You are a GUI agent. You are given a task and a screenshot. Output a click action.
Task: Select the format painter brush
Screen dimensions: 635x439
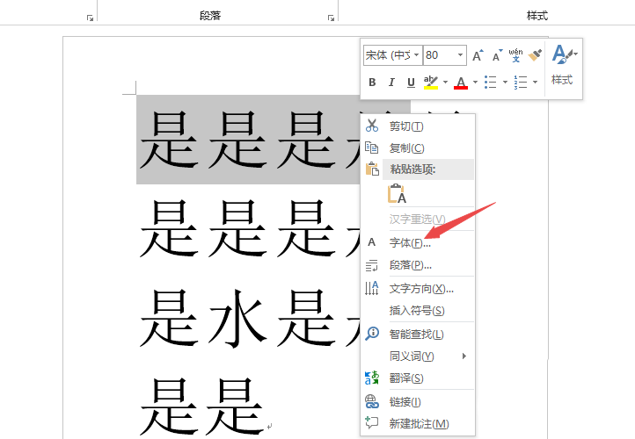(x=535, y=55)
